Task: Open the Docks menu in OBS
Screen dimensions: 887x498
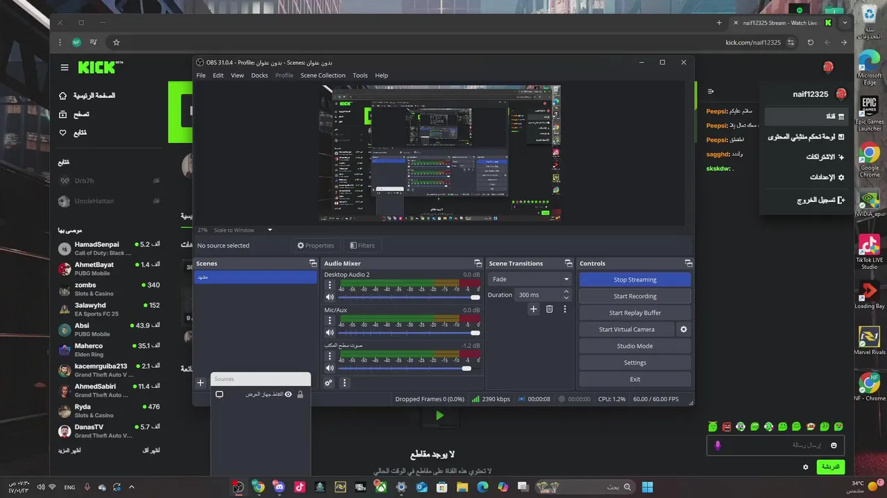Action: pyautogui.click(x=259, y=75)
